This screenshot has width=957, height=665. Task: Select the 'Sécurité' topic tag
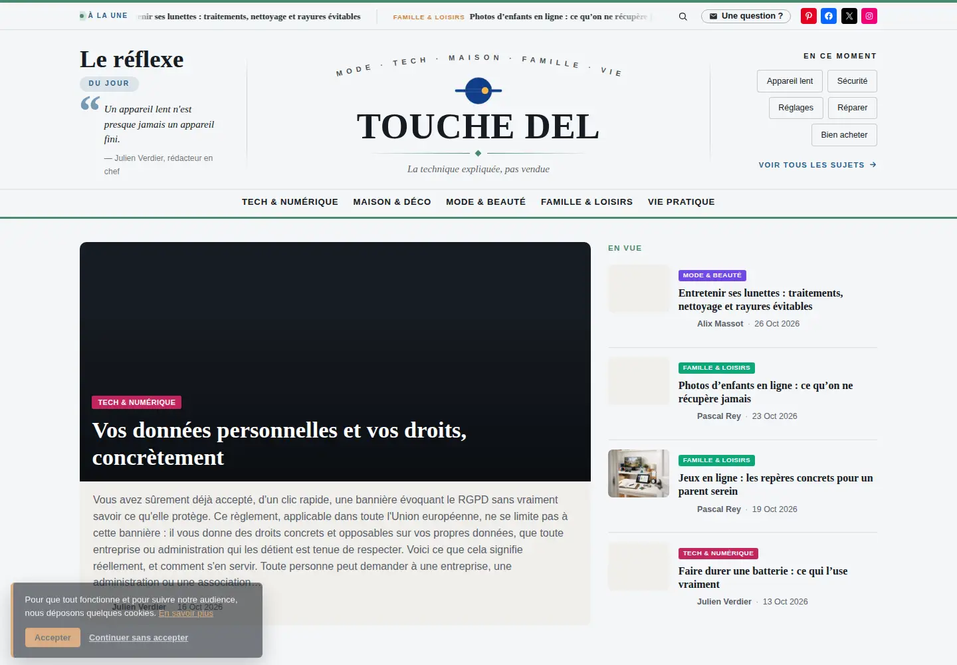tap(853, 81)
